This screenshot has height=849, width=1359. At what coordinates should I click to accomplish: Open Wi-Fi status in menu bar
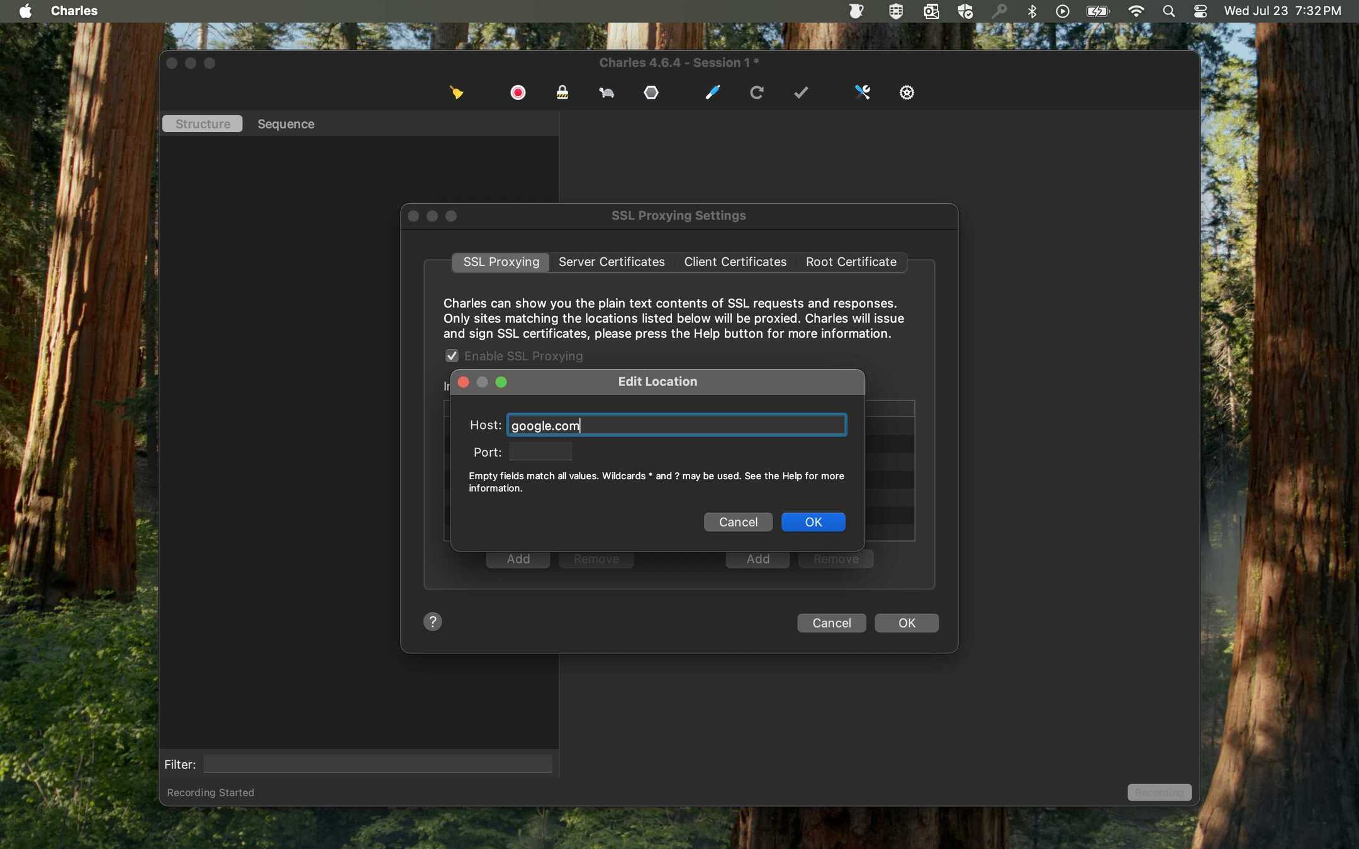click(x=1136, y=11)
